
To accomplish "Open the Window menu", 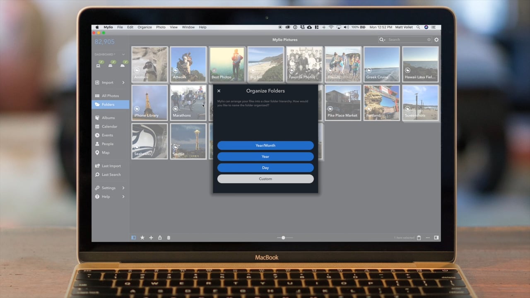I will point(188,27).
